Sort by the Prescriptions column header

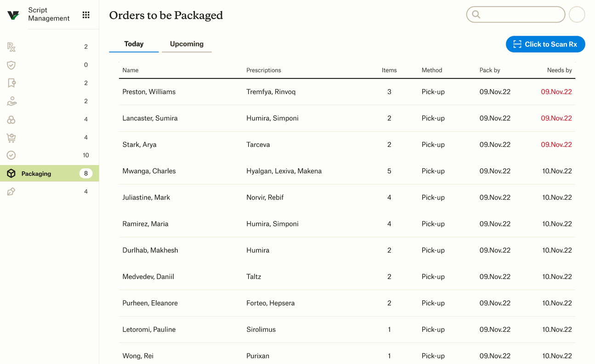tap(264, 70)
